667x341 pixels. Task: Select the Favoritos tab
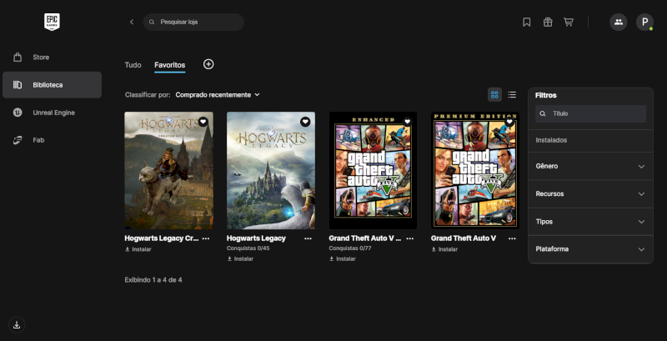[170, 65]
